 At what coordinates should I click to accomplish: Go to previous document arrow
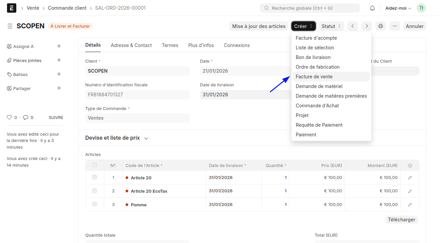(353, 26)
